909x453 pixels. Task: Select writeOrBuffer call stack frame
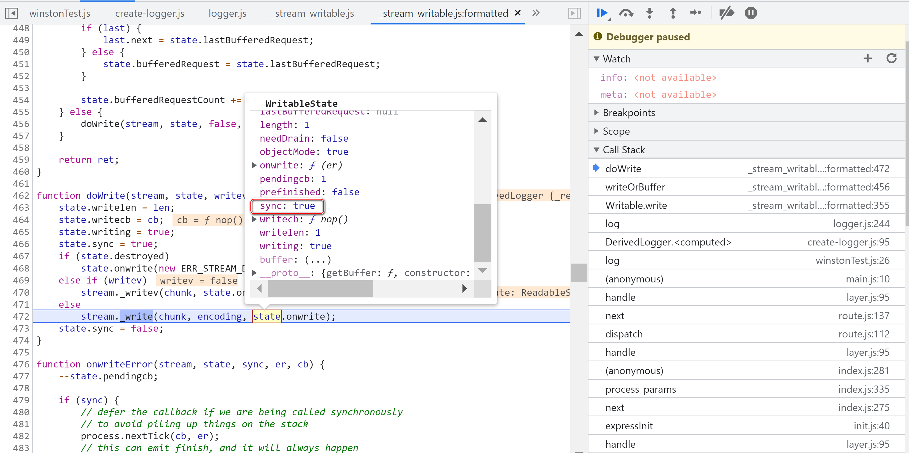coord(635,187)
